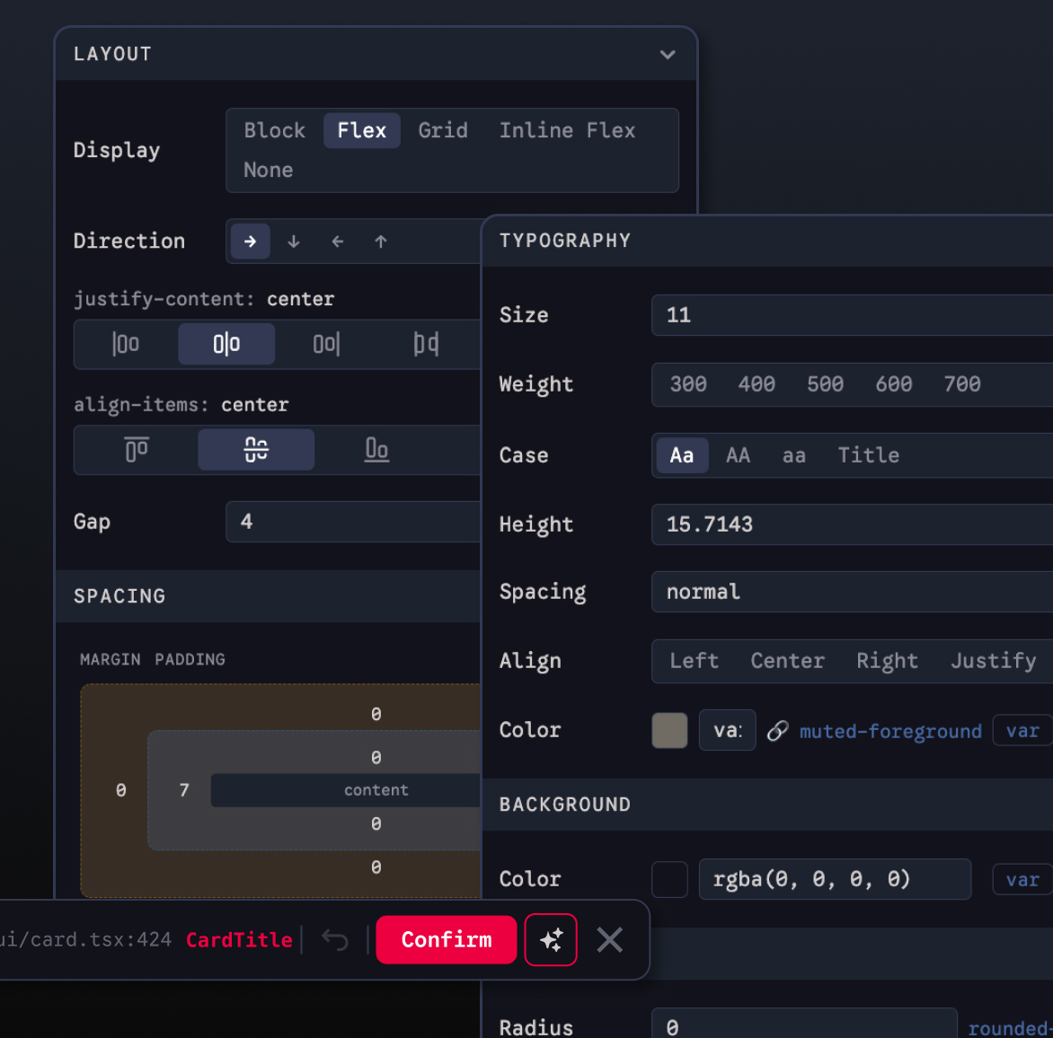Image resolution: width=1053 pixels, height=1038 pixels.
Task: Open the background color swatch
Action: 669,880
